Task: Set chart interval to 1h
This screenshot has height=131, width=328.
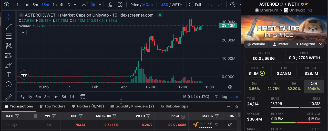Action: click(x=55, y=5)
